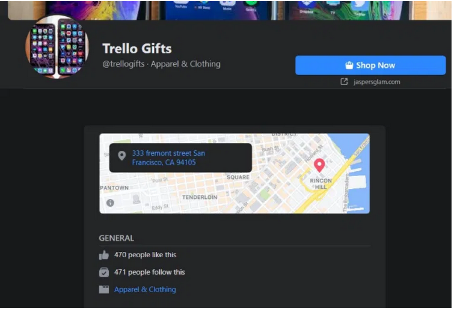The image size is (454, 309).
Task: Click the GENERAL section heading
Action: coord(116,238)
